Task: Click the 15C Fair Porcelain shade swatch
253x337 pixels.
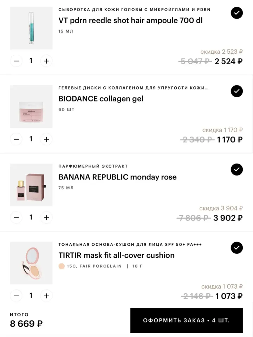Action: pyautogui.click(x=61, y=266)
